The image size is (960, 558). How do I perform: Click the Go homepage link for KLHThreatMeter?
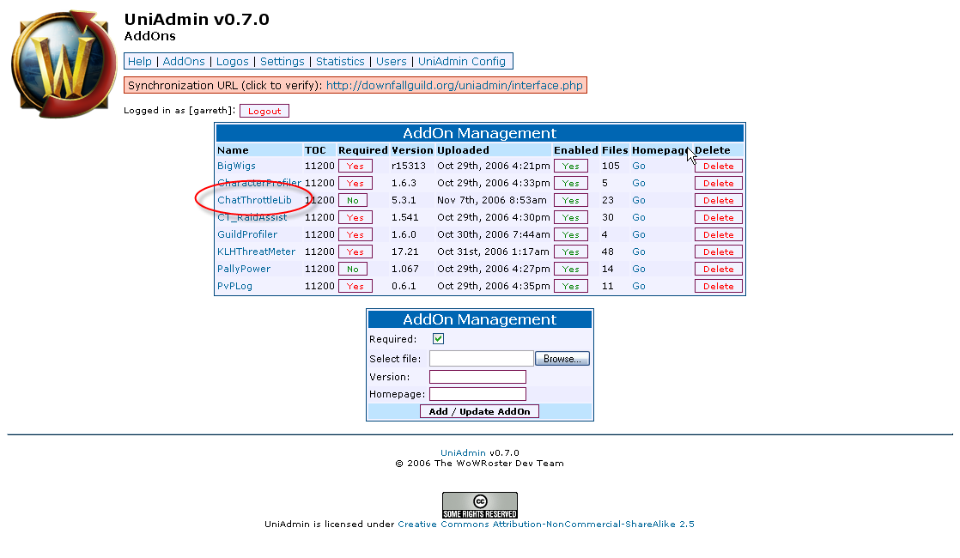tap(639, 252)
